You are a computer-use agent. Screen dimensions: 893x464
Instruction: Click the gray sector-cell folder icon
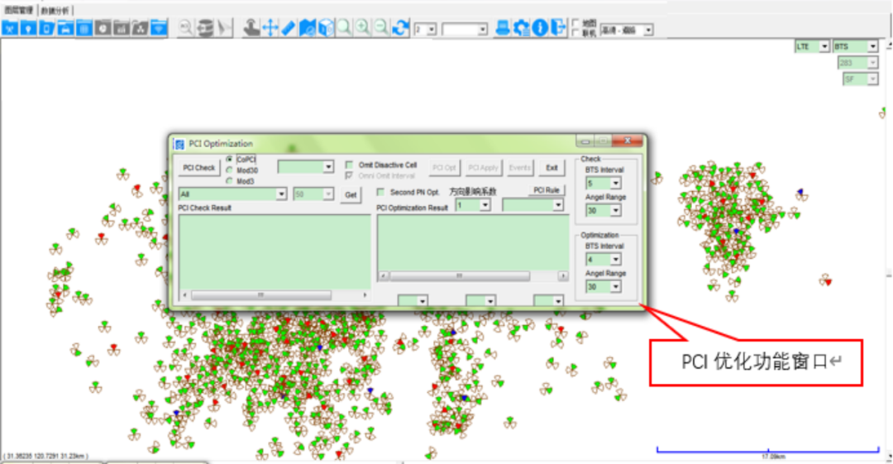[x=140, y=27]
